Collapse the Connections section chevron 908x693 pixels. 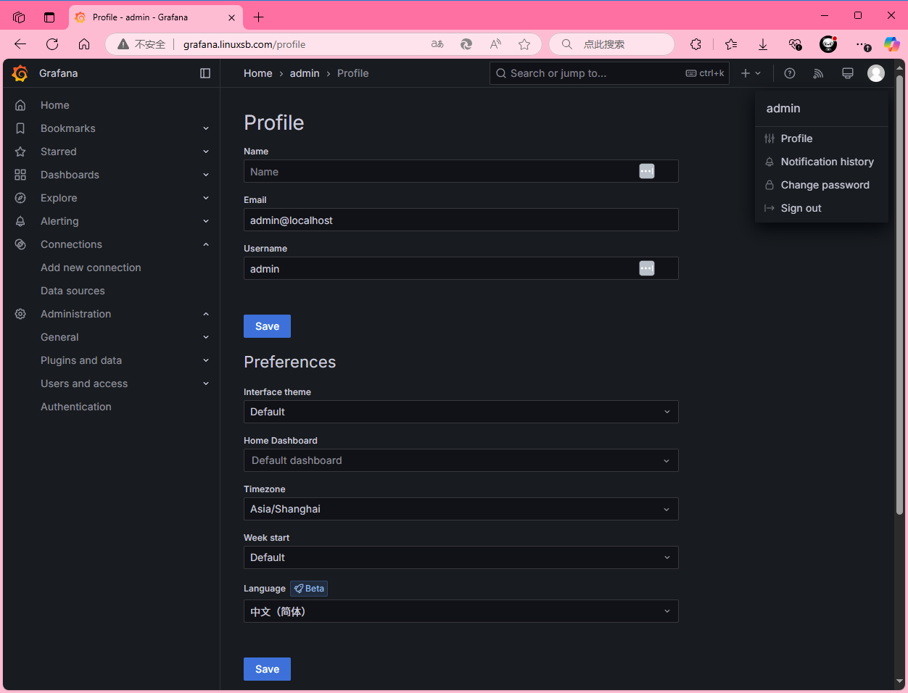coord(206,244)
